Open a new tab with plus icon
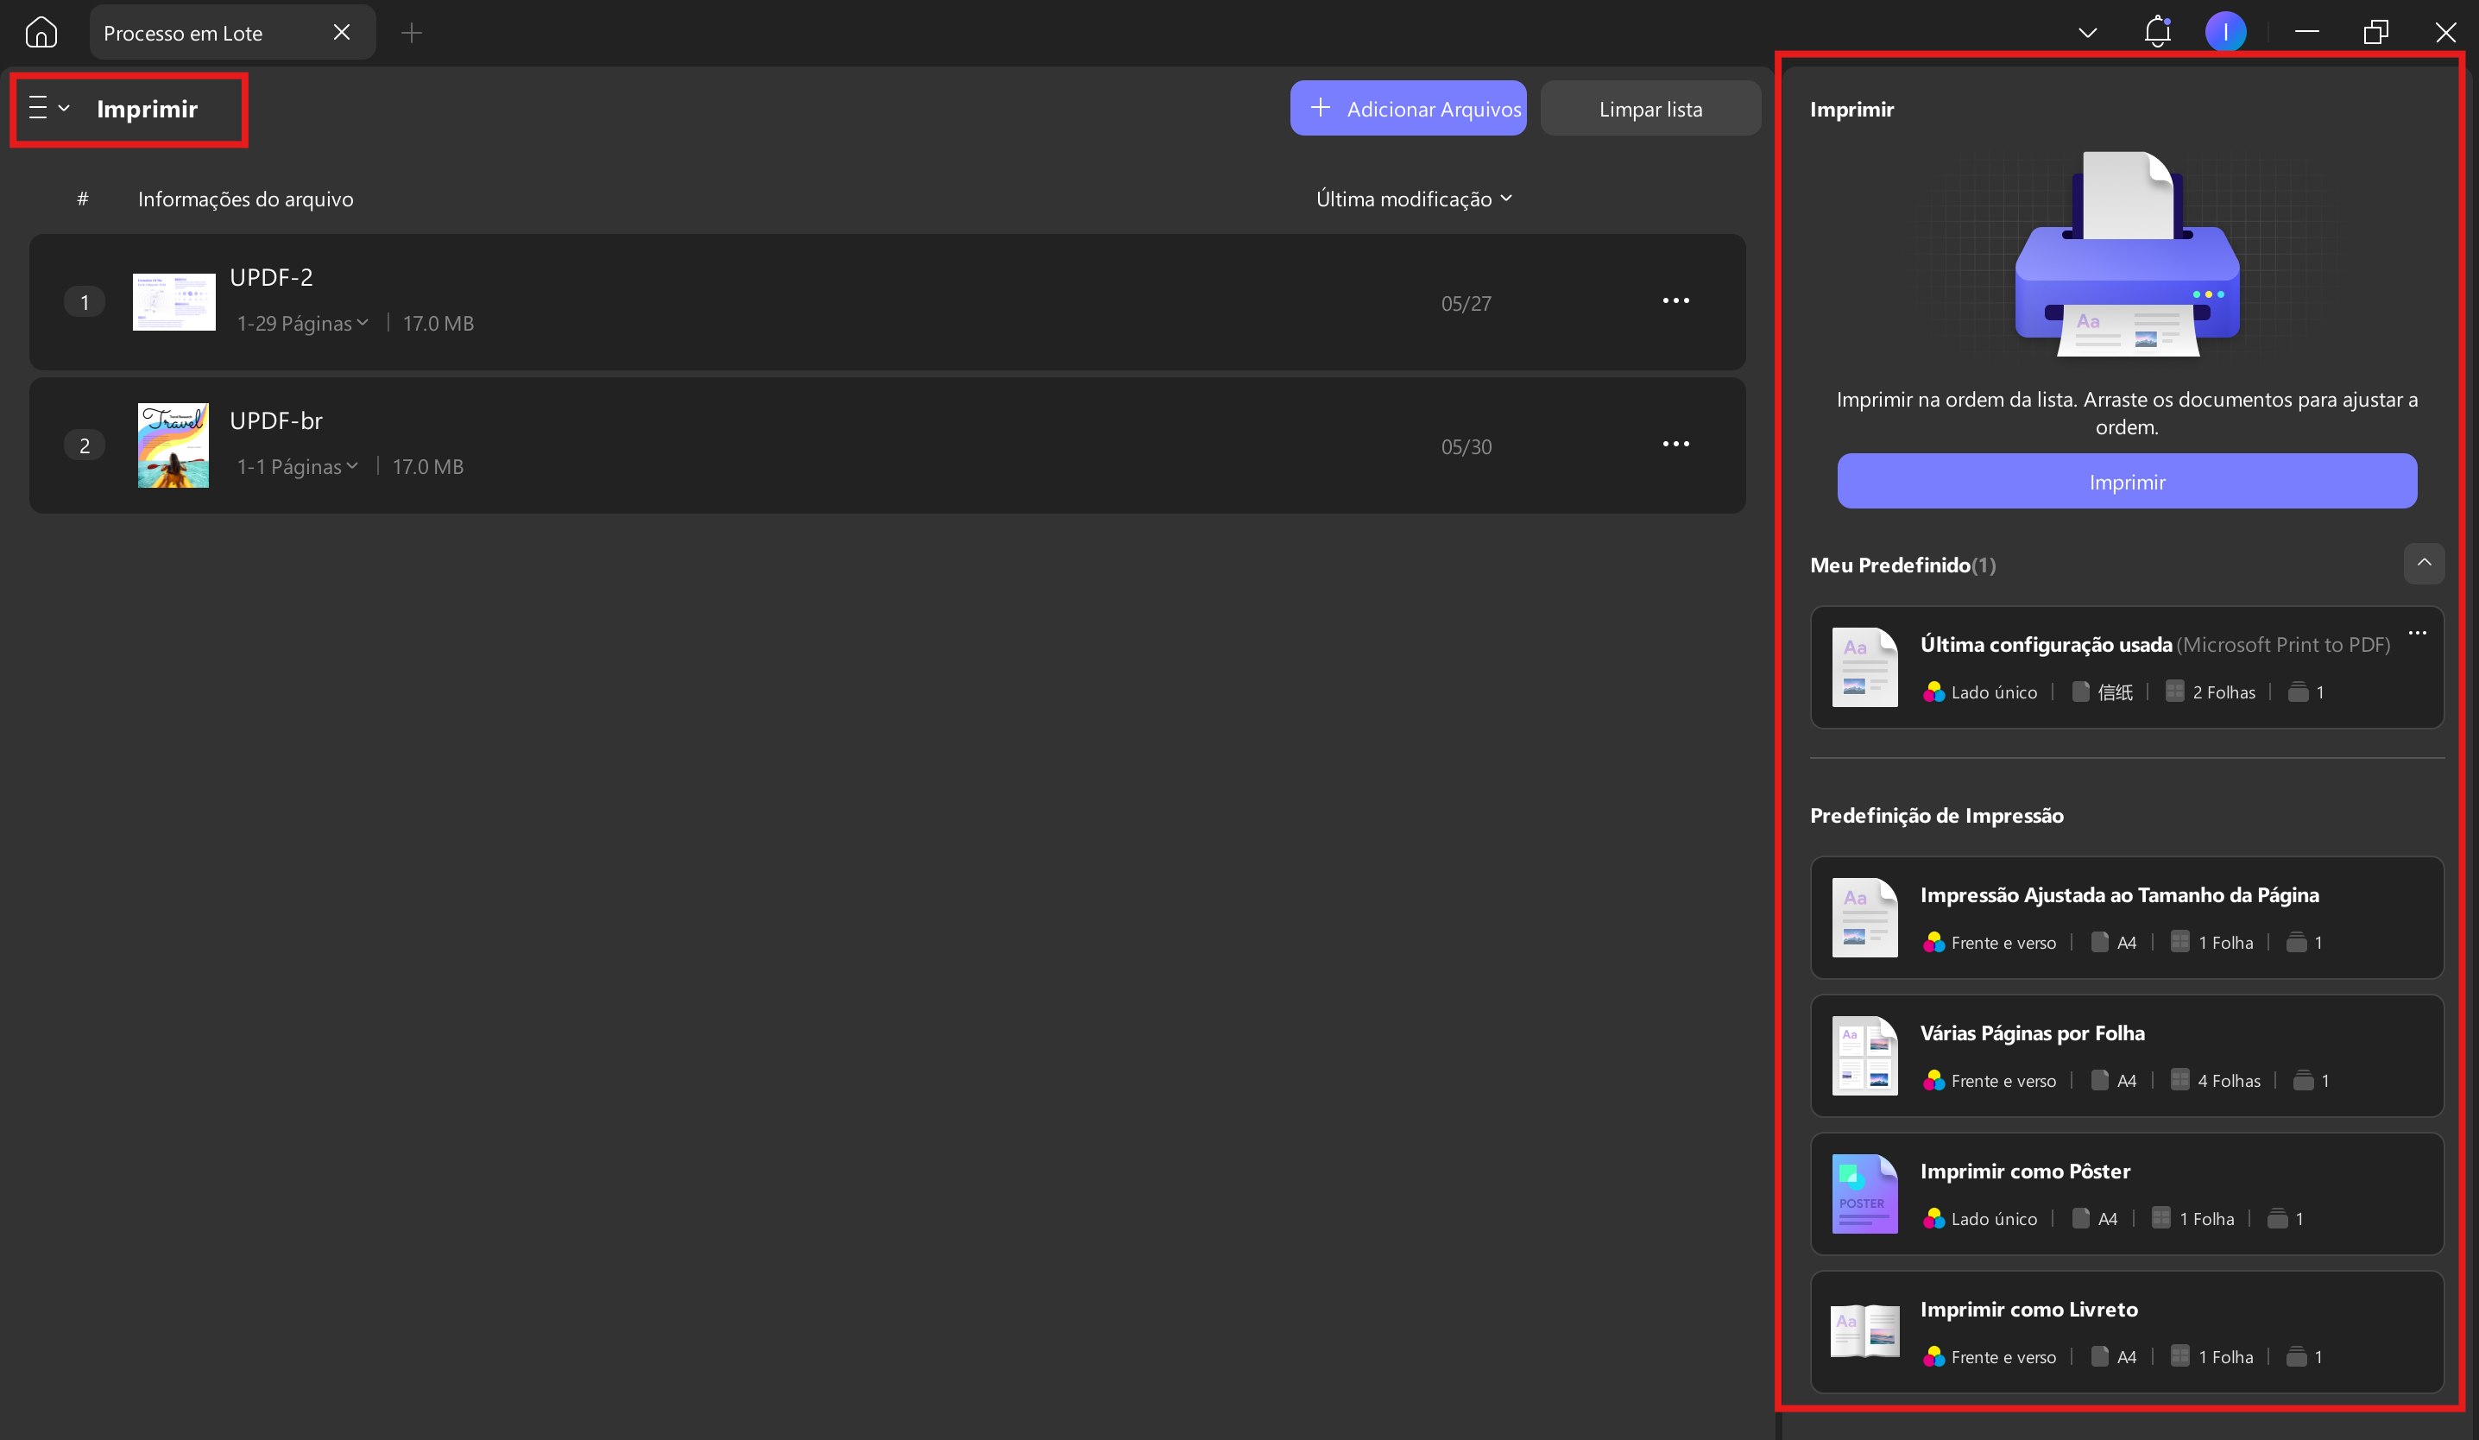Screen dimensions: 2479x1440 tap(411, 34)
